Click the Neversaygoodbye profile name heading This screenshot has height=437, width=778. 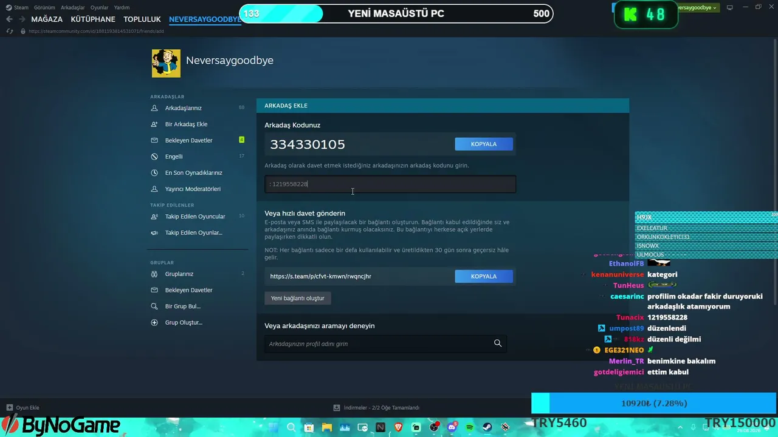(230, 61)
